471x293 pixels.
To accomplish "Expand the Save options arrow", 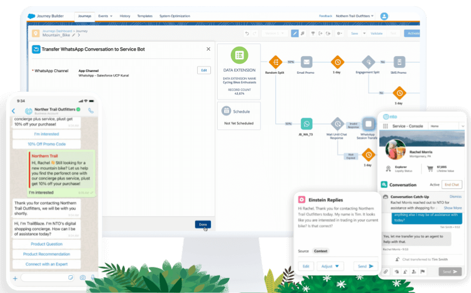I will click(x=364, y=34).
